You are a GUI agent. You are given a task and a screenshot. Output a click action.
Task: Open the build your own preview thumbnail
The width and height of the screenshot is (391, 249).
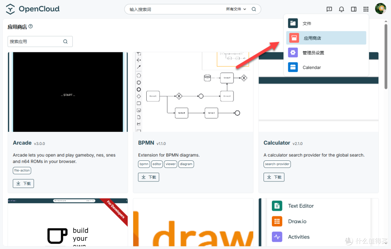click(68, 222)
